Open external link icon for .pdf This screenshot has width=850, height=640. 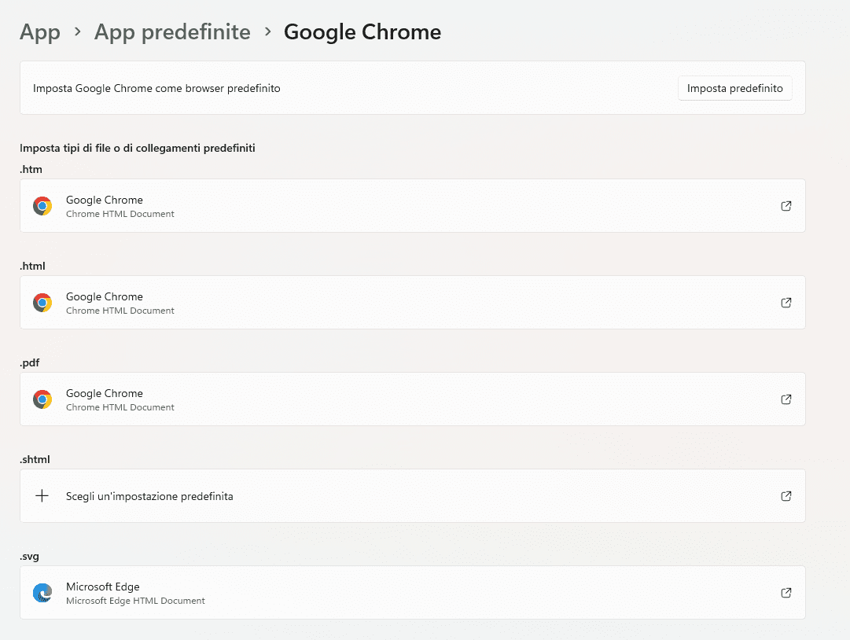click(786, 399)
